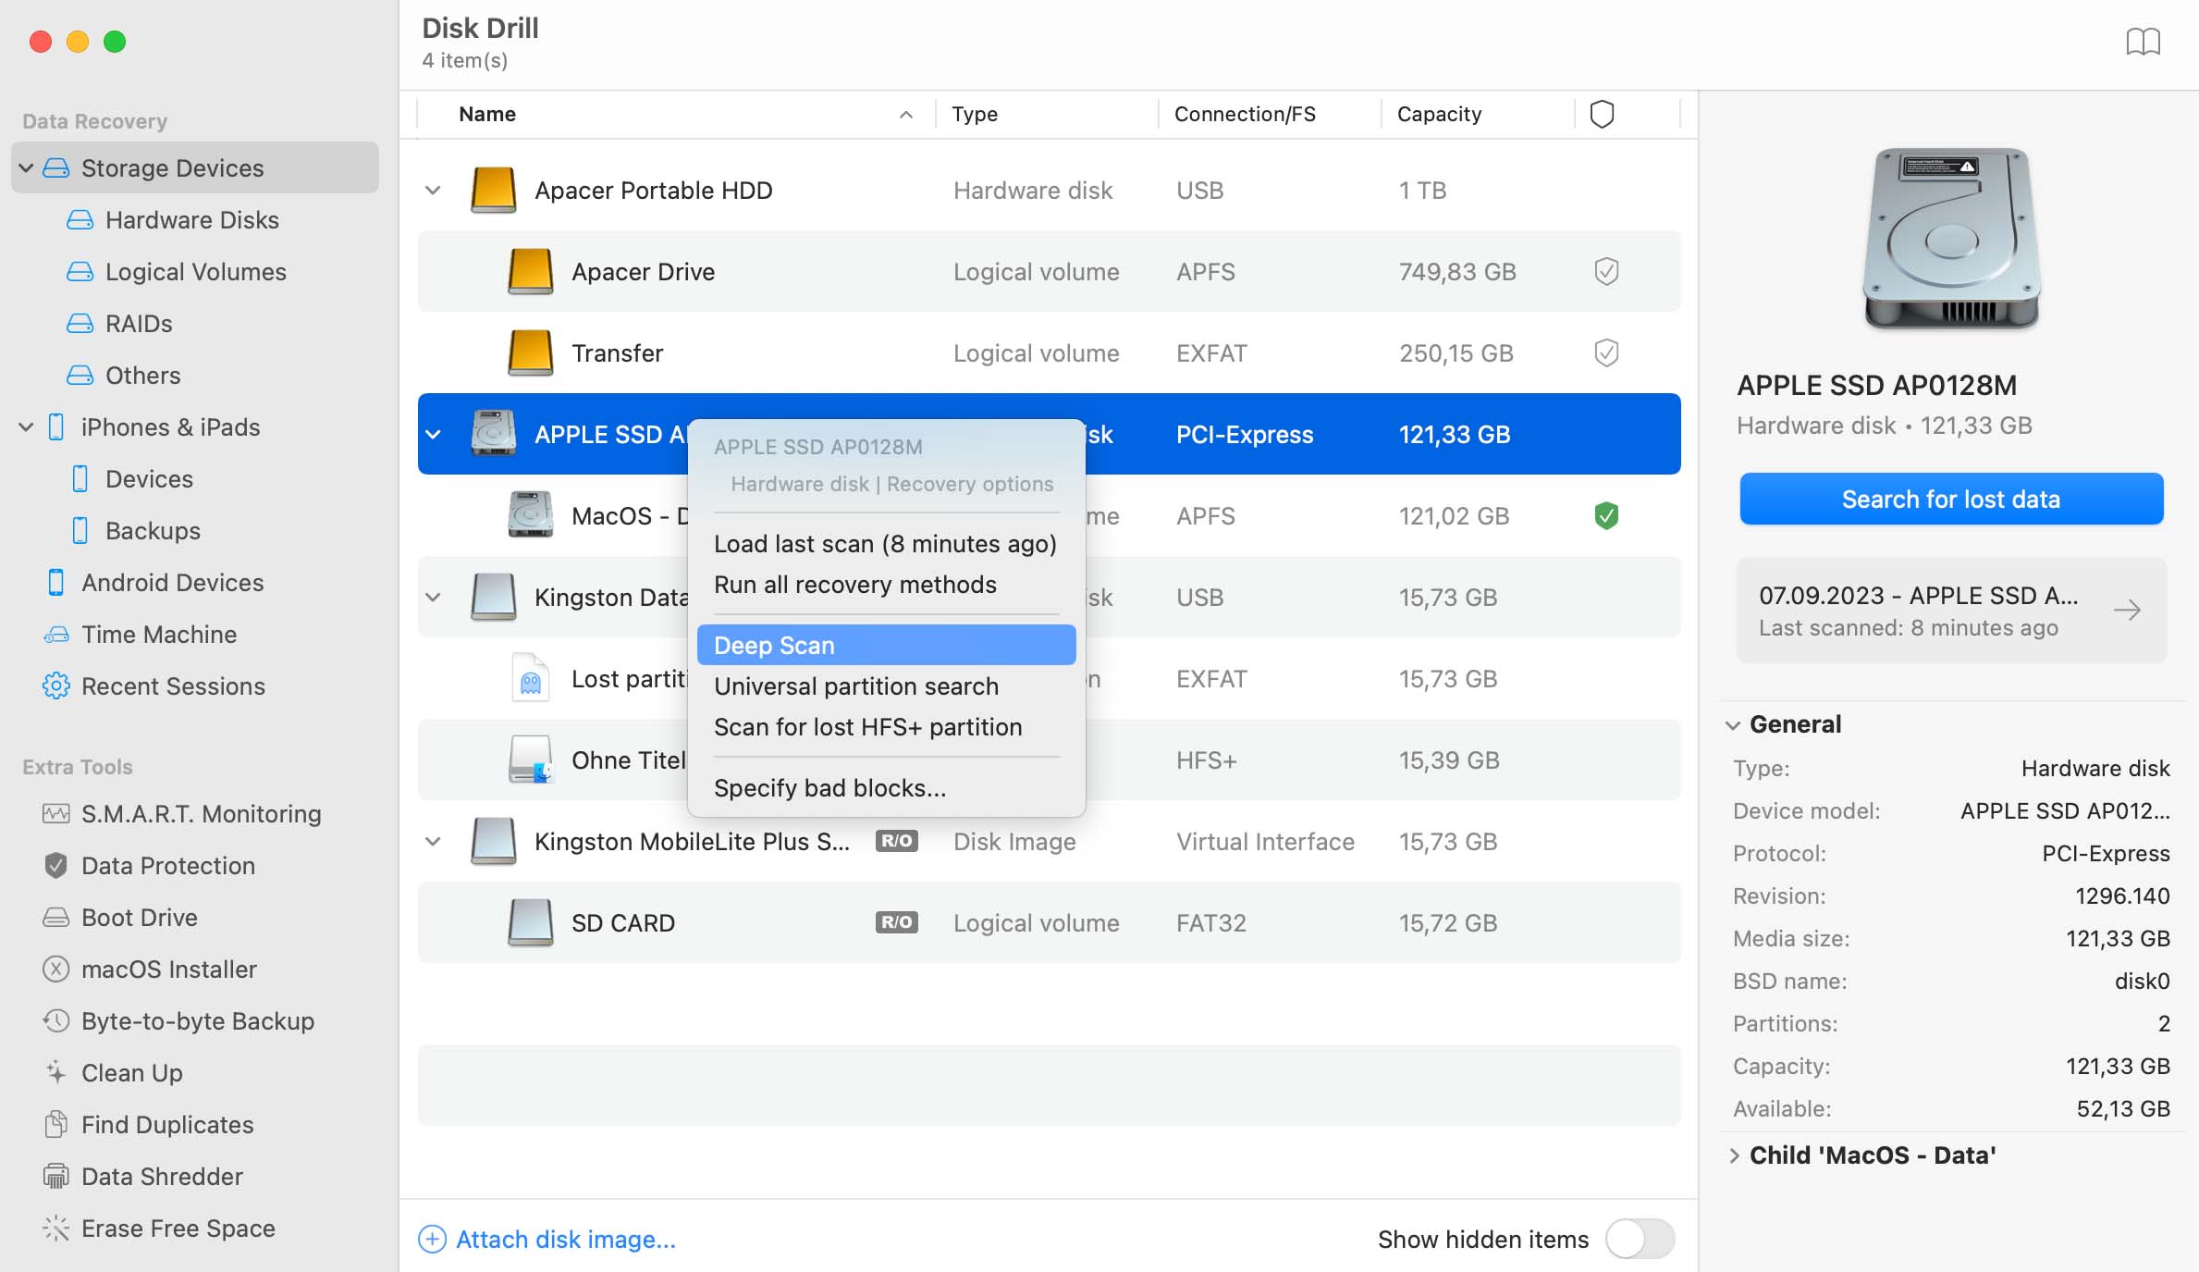Viewport: 2199px width, 1272px height.
Task: Click the Lost partition ghost icon
Action: 531,678
